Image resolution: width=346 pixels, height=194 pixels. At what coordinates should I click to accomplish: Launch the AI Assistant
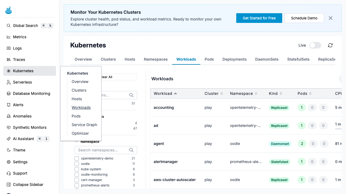[23, 139]
